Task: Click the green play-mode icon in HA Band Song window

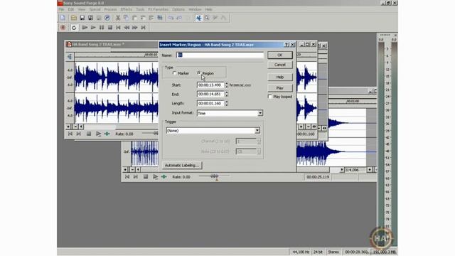Action: click(107, 134)
